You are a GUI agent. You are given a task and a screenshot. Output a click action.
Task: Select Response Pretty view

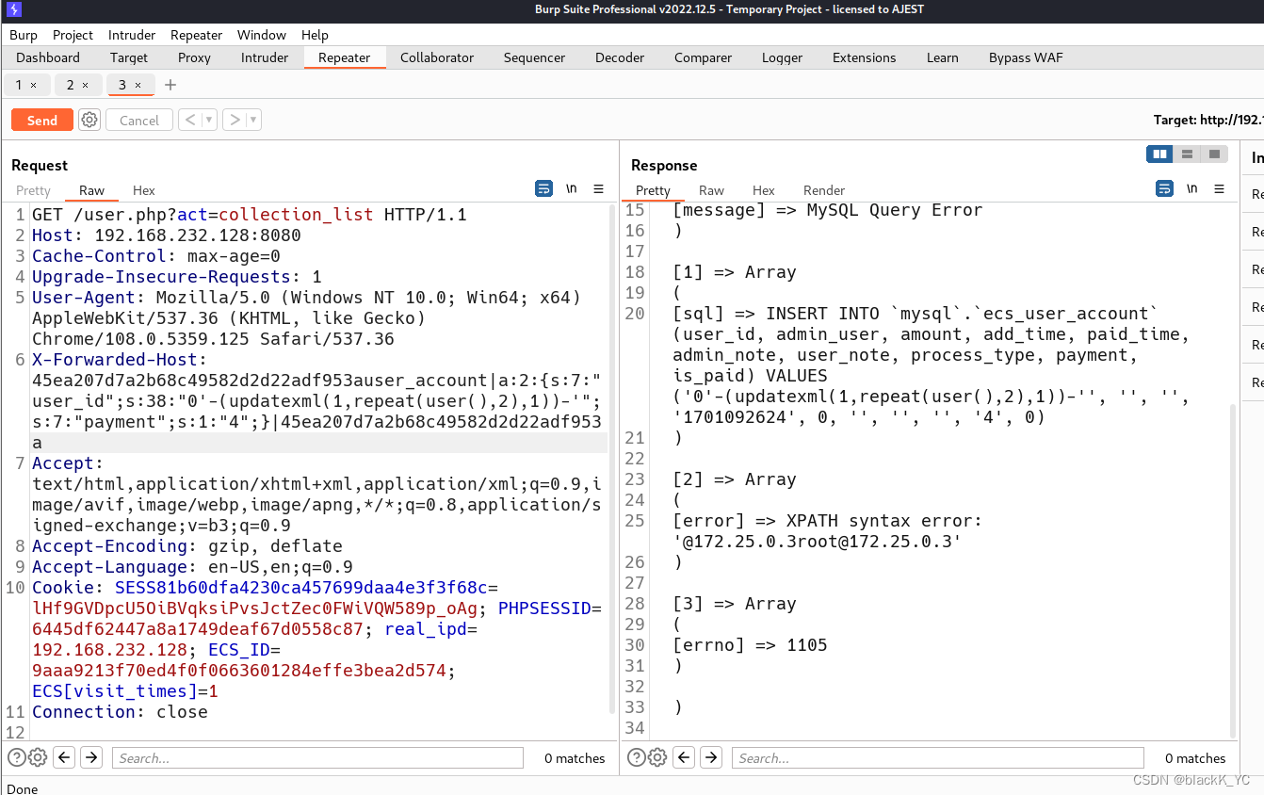(x=653, y=190)
